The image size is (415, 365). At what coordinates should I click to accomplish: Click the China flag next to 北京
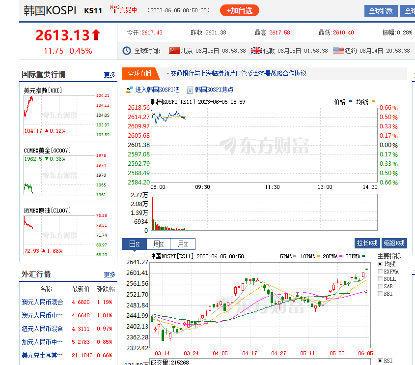174,51
